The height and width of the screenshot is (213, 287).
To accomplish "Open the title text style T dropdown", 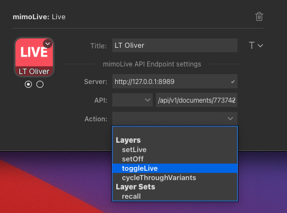I will pyautogui.click(x=256, y=46).
